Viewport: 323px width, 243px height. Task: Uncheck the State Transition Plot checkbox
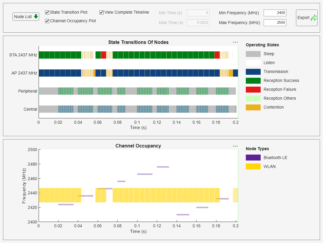47,12
